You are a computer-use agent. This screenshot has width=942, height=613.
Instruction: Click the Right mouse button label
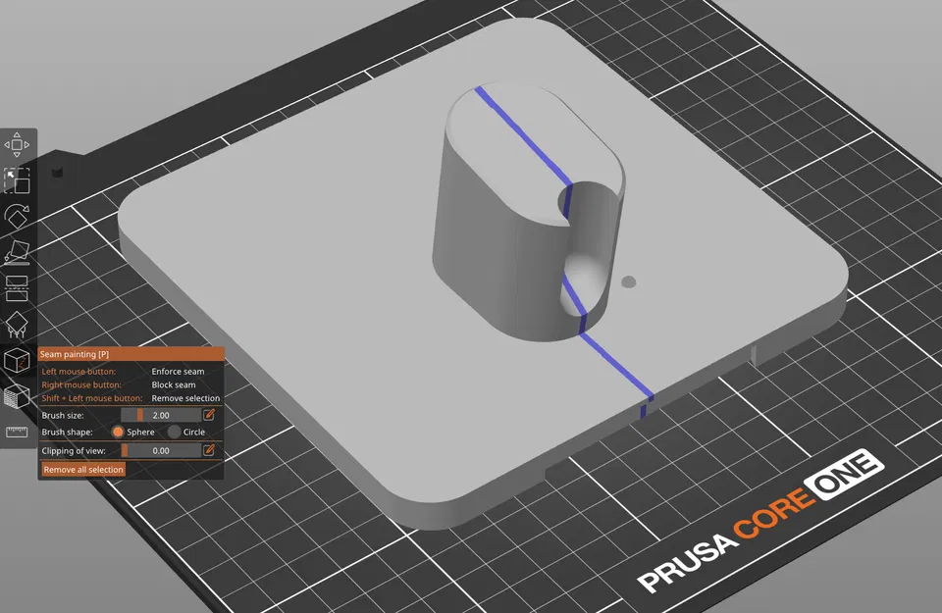click(81, 384)
